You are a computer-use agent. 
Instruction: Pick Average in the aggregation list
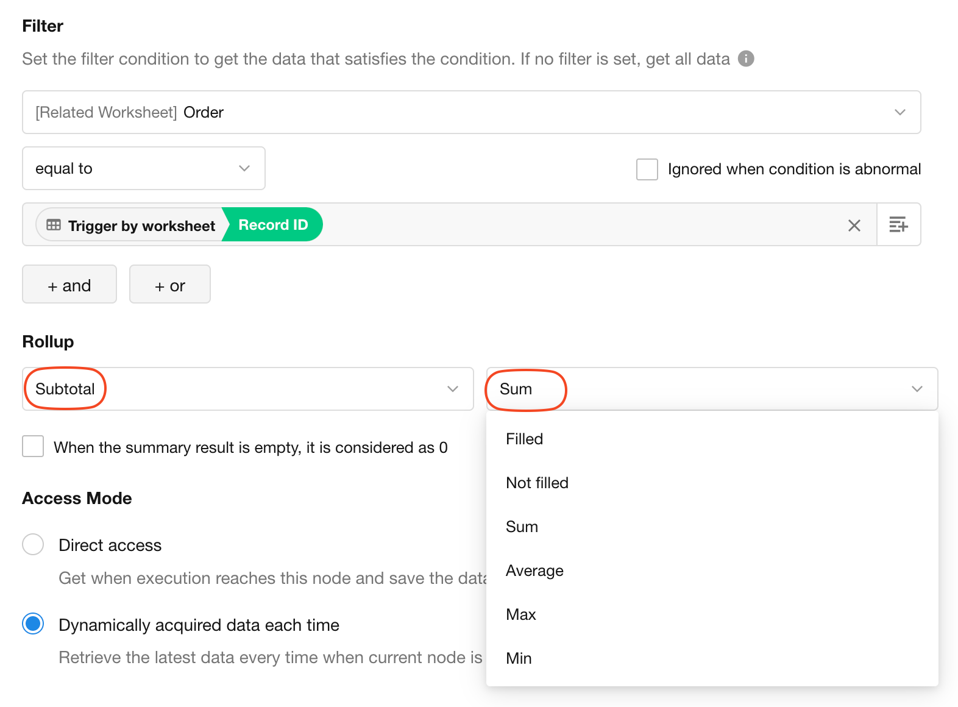[x=534, y=570]
